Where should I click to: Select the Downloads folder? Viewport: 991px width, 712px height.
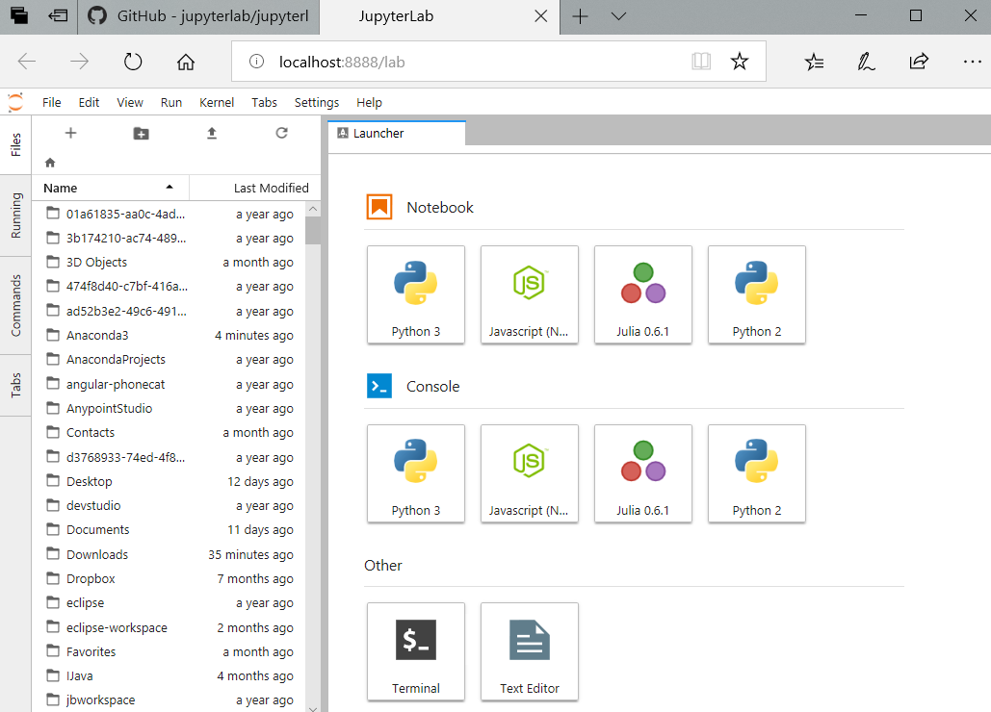click(170, 554)
